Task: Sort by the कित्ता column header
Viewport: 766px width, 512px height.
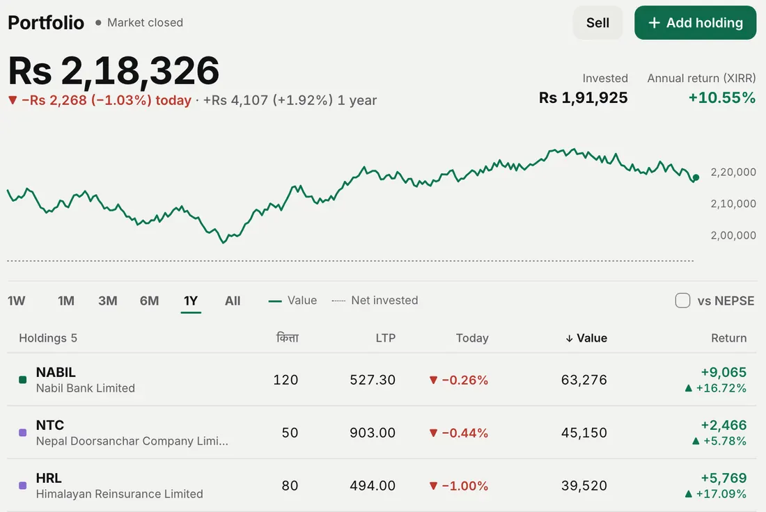Action: pyautogui.click(x=287, y=337)
